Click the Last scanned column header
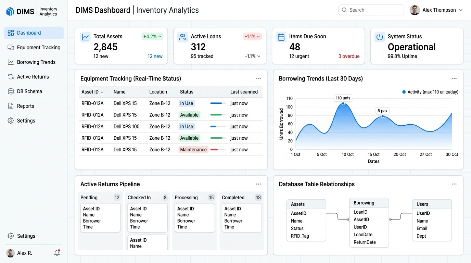471x263 pixels. tap(244, 92)
